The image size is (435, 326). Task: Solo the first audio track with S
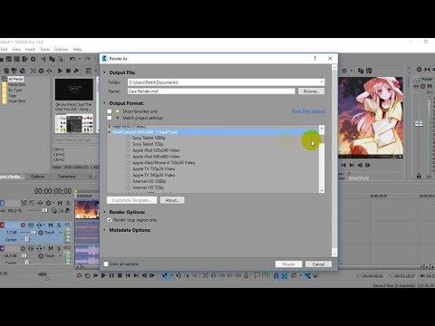coord(59,225)
